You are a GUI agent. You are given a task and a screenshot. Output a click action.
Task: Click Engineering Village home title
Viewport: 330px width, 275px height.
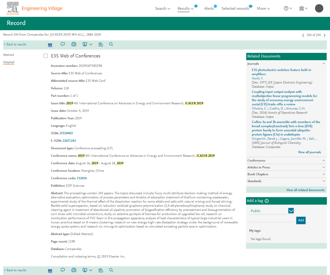pyautogui.click(x=42, y=8)
